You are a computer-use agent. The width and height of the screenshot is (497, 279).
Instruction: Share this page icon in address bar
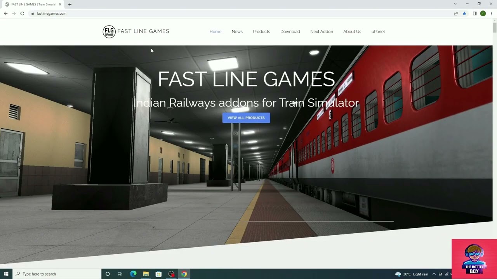pyautogui.click(x=456, y=14)
